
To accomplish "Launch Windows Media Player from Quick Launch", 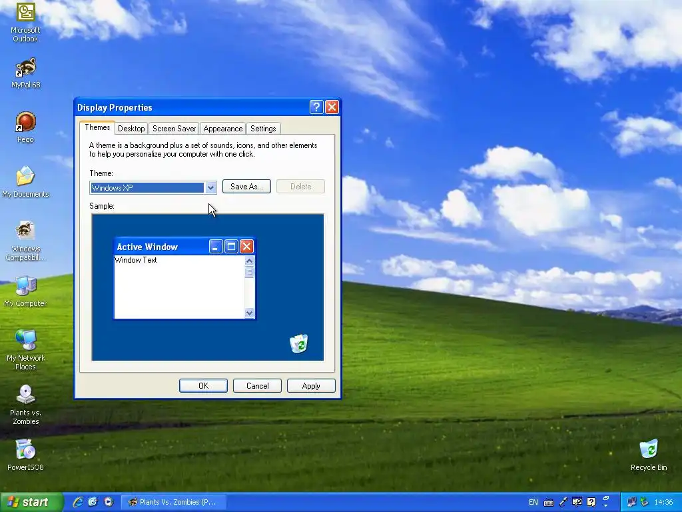I will coord(109,502).
